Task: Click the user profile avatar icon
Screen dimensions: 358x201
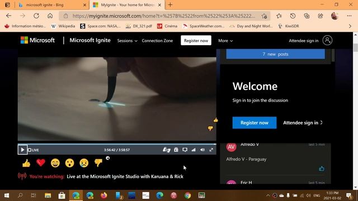Action: [327, 40]
